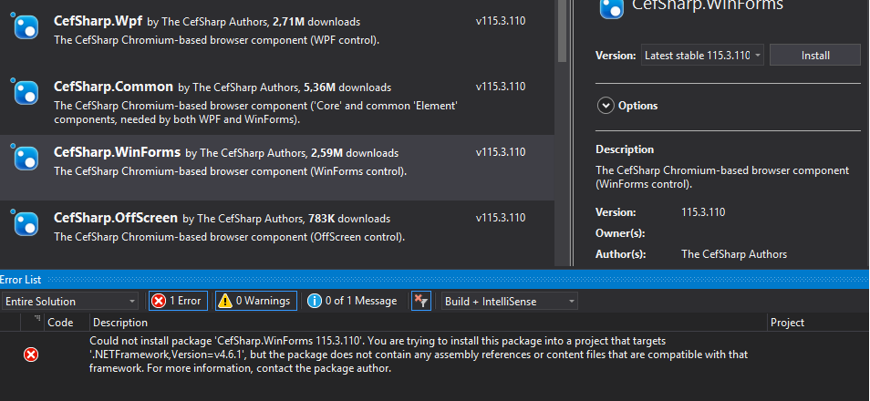Select the CefSharp.OffScreen package entry
The height and width of the screenshot is (401, 870).
click(274, 226)
